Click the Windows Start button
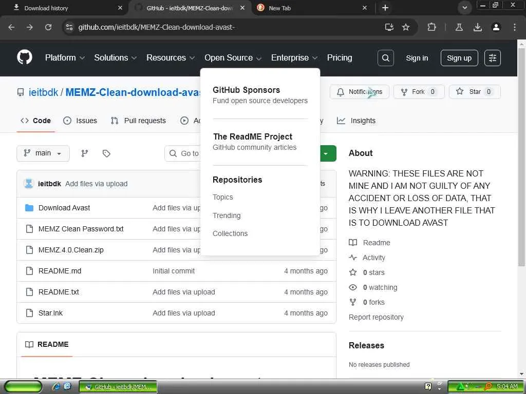Image resolution: width=526 pixels, height=394 pixels. click(24, 387)
